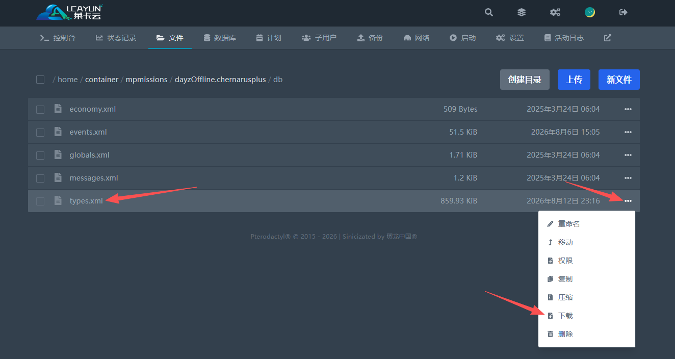Click the file icon beside events.xml
Screen dimensions: 675x359
point(58,132)
